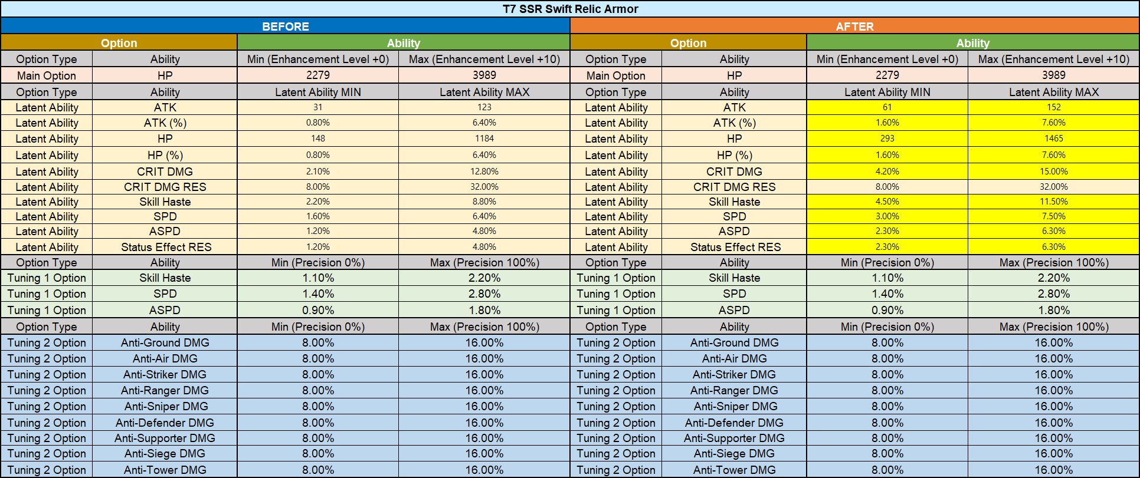1140x478 pixels.
Task: Click AFTER latent Skill Haste min 4.50%
Action: [x=887, y=202]
